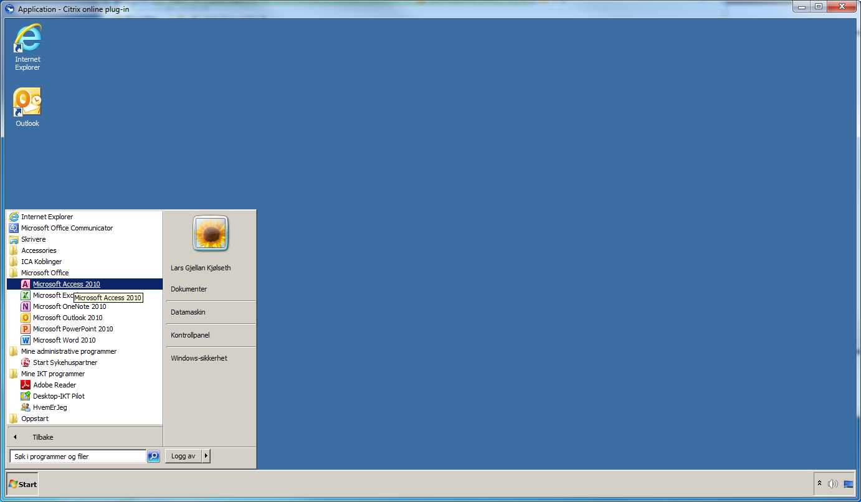Select Microsoft OneNote 2010 text entry
Screen dimensions: 861x502
pos(69,306)
